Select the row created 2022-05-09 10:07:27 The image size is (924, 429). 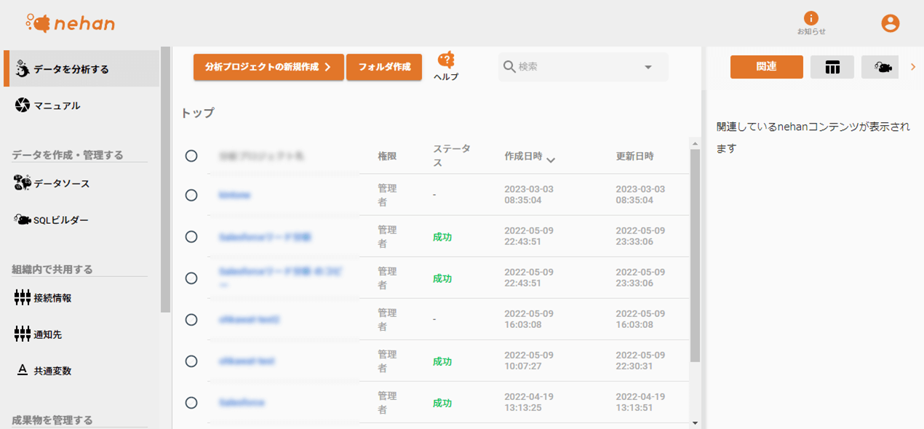click(191, 361)
